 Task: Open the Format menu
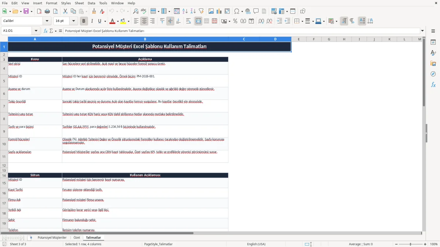tap(51, 3)
